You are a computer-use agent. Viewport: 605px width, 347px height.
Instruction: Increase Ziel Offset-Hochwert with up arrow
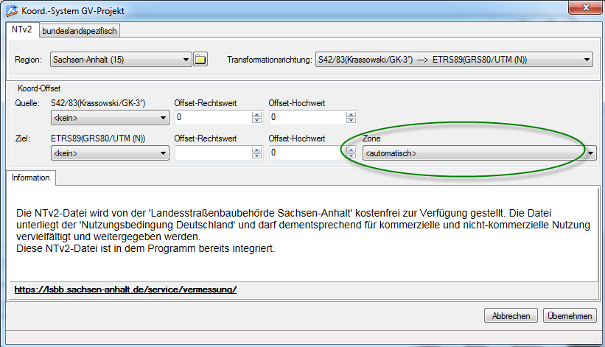[x=350, y=150]
